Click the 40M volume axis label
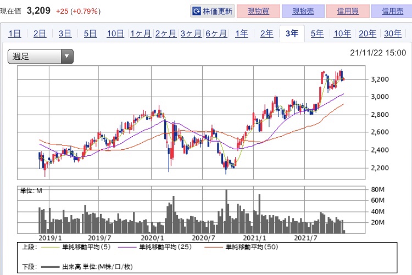 (378, 212)
